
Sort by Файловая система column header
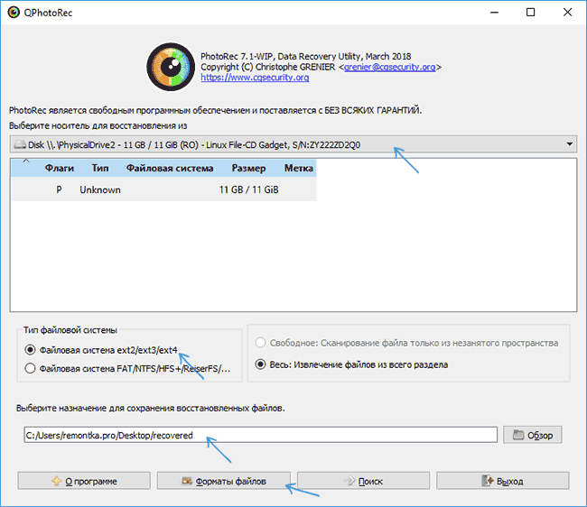[x=170, y=169]
